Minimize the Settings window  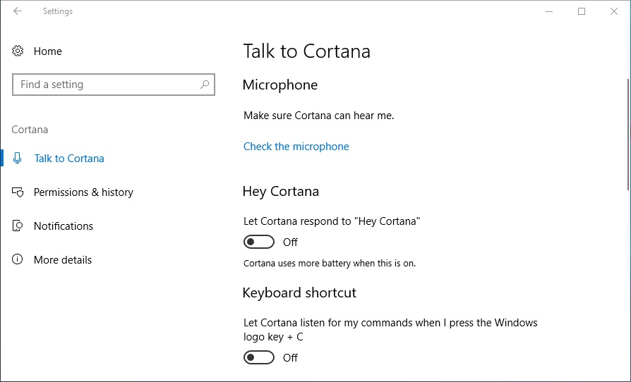(549, 11)
